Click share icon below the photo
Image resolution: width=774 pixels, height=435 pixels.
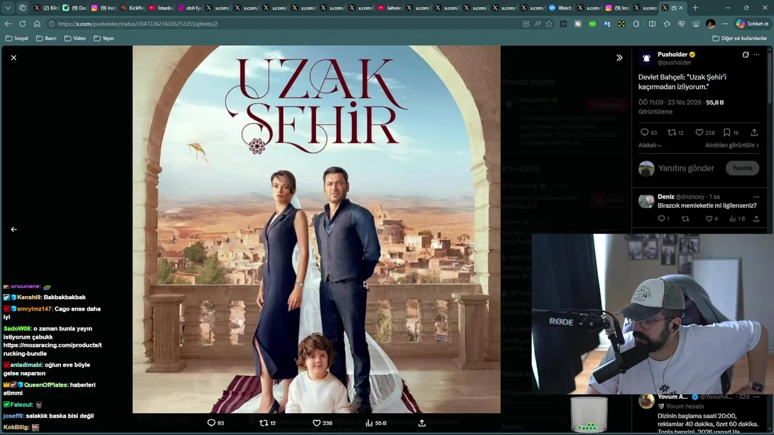[422, 423]
